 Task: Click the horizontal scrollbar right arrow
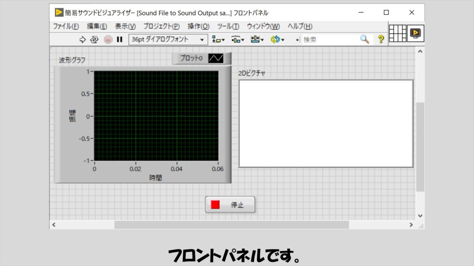click(x=411, y=224)
